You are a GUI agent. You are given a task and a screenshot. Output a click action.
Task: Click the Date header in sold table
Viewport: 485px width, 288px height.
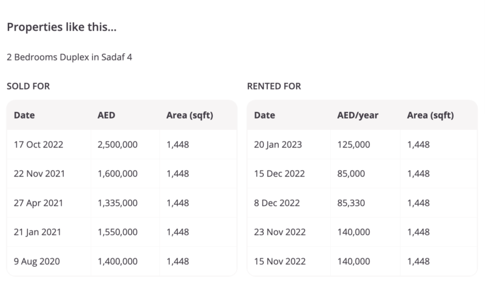24,115
